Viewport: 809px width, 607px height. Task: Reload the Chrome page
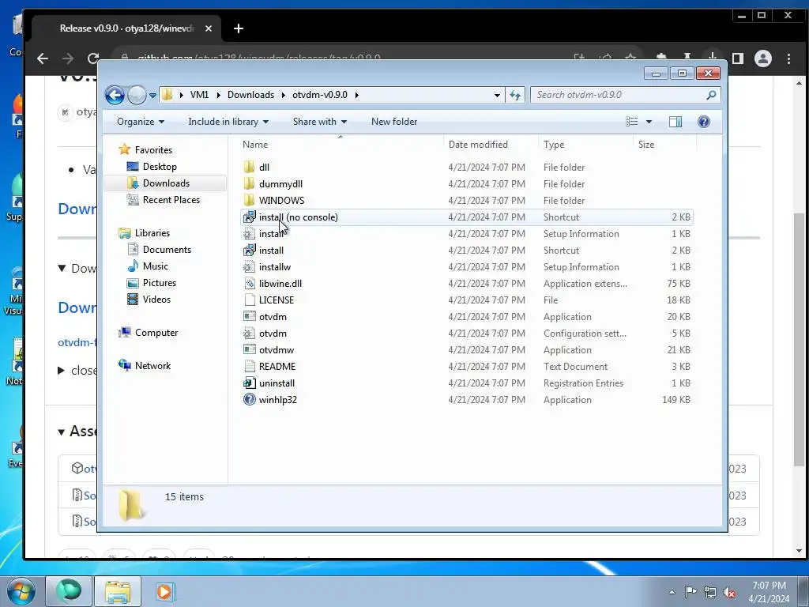(x=93, y=58)
